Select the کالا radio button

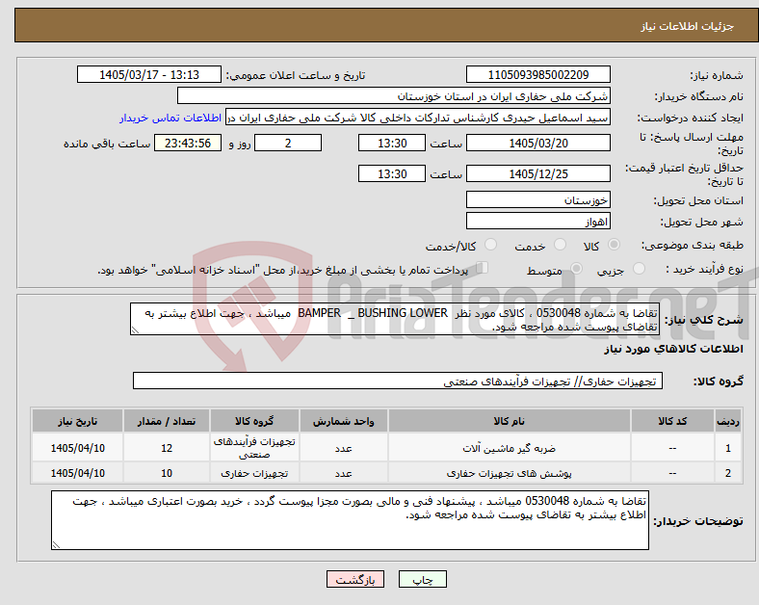[614, 245]
